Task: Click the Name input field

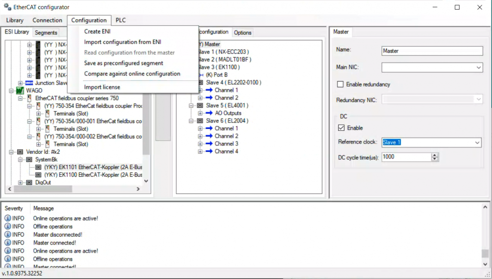Action: point(432,51)
